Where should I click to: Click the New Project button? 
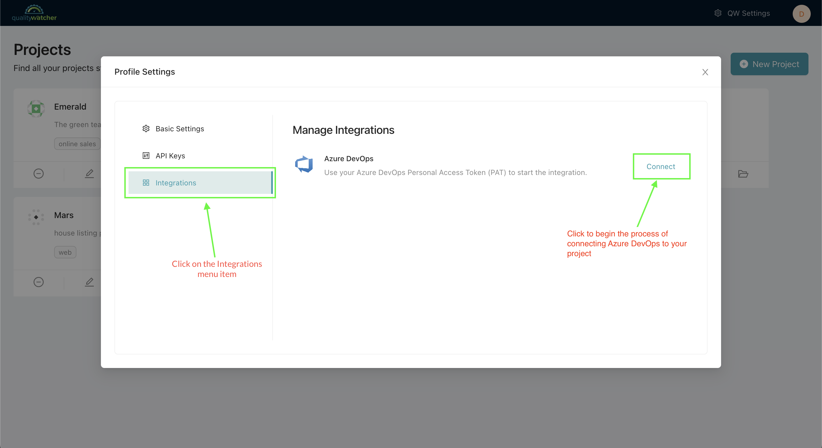coord(769,64)
